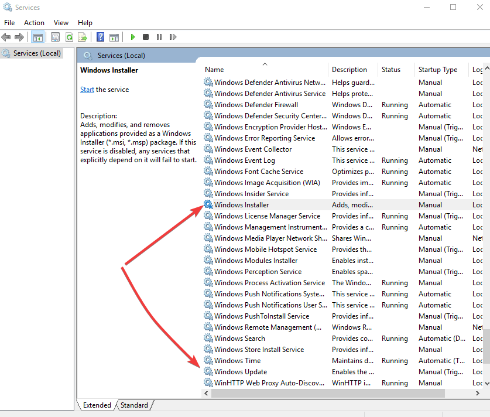Click the gear icon of Windows Modules Installer
This screenshot has height=417, width=490.
coord(208,261)
